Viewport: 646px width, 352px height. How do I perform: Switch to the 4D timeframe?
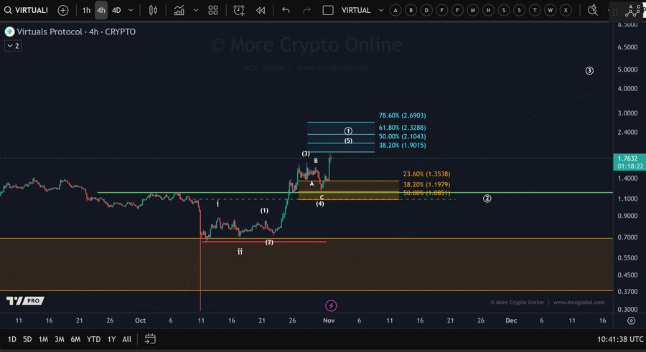[116, 10]
